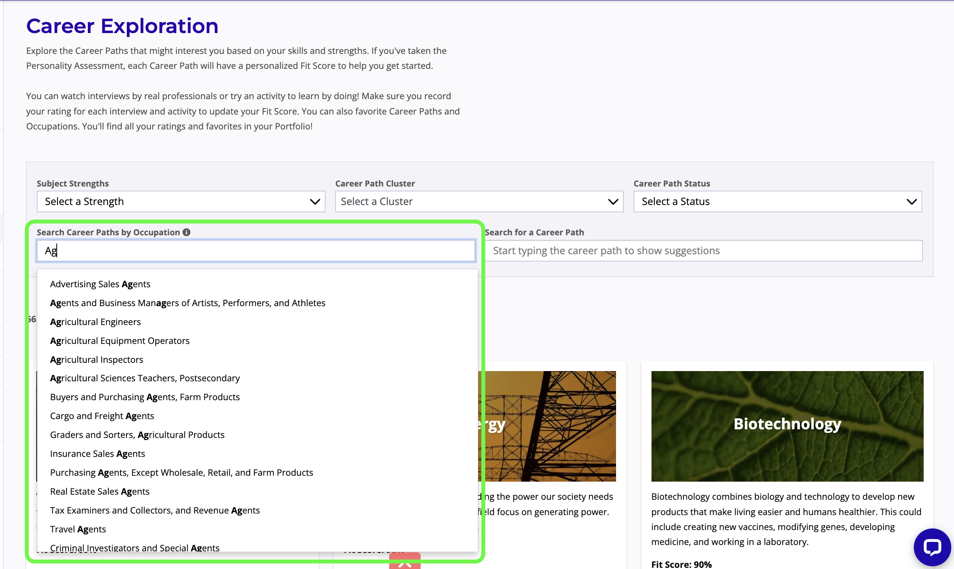Click the occupation search field containing Ag
The image size is (954, 569).
(x=256, y=251)
